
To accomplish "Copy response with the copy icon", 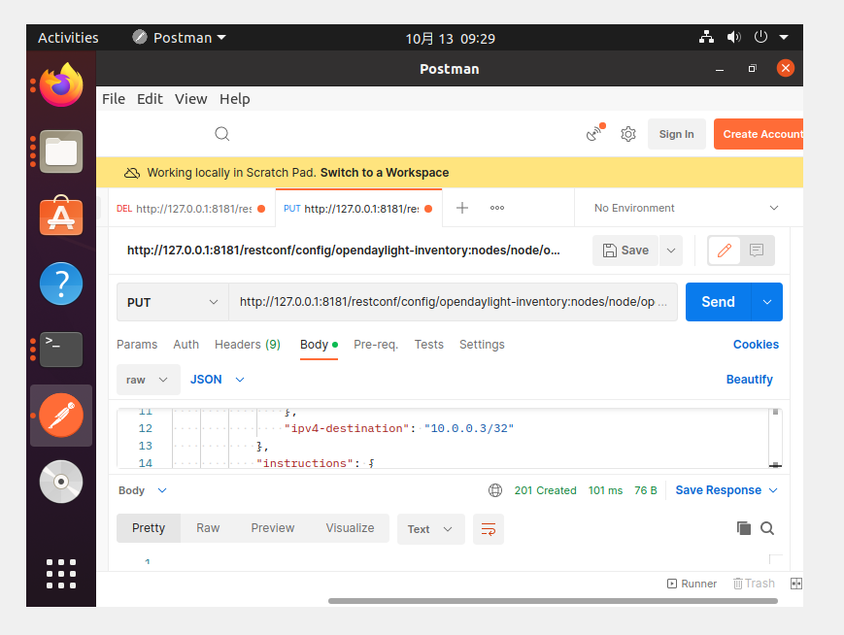I will point(744,528).
